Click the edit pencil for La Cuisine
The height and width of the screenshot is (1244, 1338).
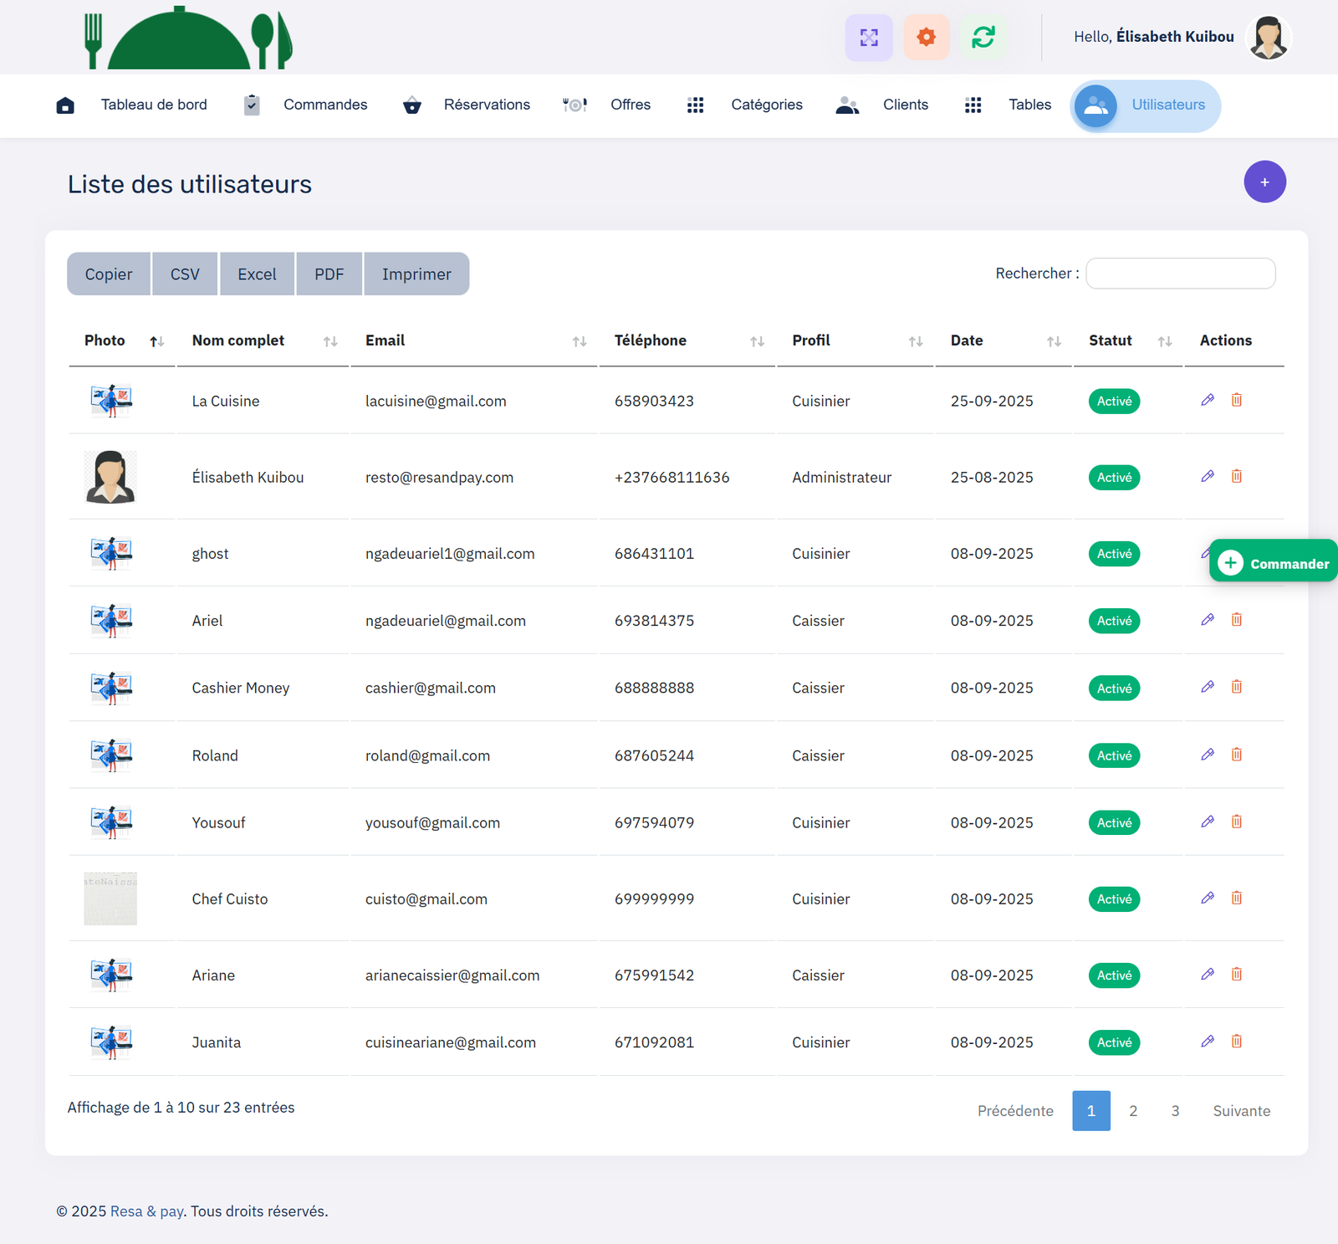[x=1207, y=400]
